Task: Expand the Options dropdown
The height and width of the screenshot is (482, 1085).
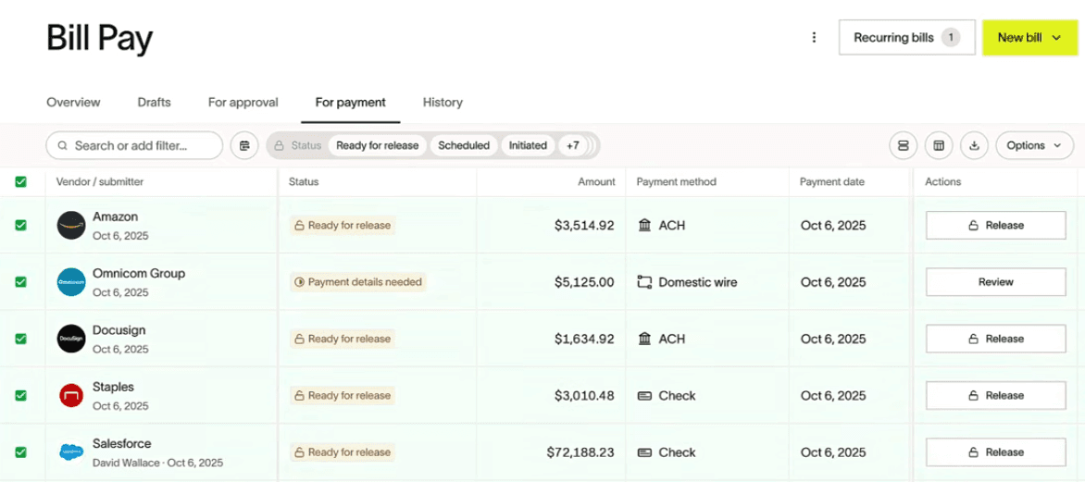Action: 1034,146
